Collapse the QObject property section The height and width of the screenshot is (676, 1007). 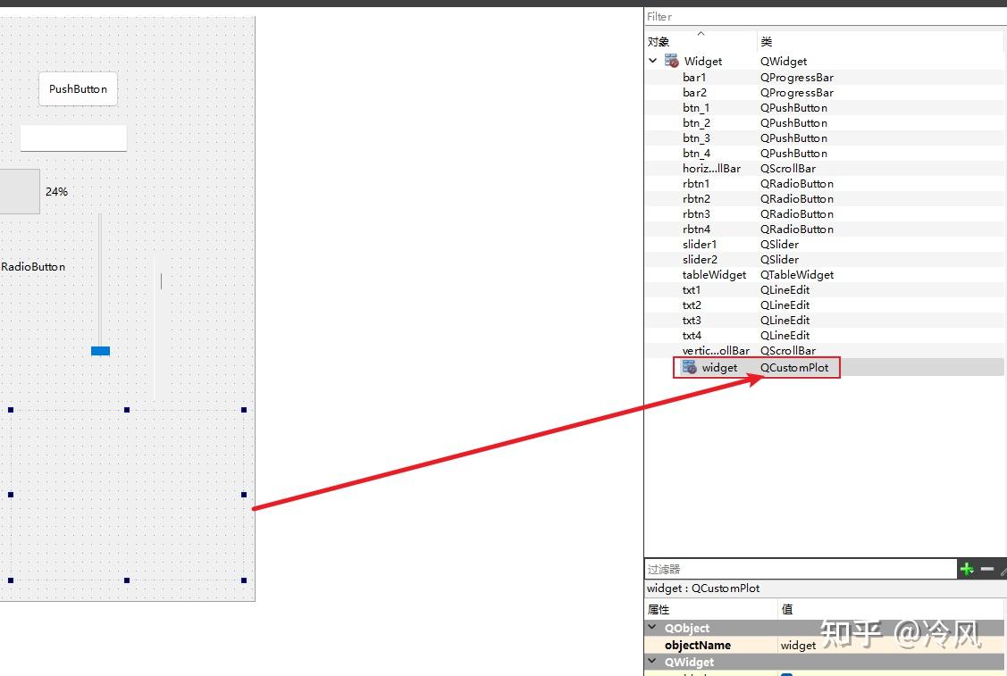pos(651,628)
